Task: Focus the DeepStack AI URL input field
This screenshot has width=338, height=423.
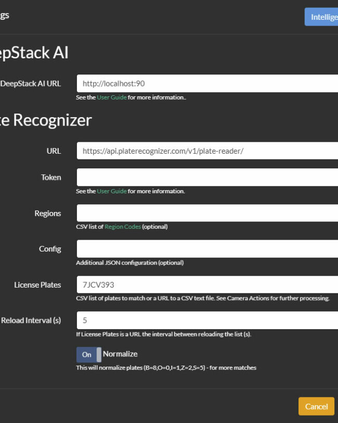Action: pos(207,84)
